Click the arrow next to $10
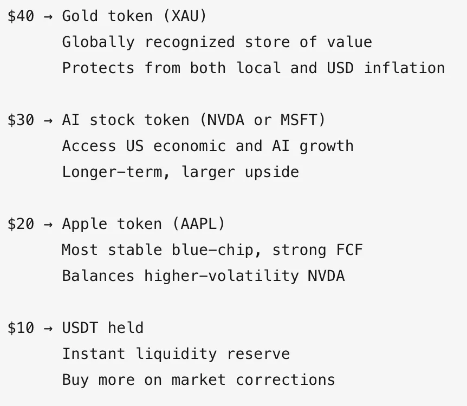Image resolution: width=467 pixels, height=406 pixels. tap(48, 329)
